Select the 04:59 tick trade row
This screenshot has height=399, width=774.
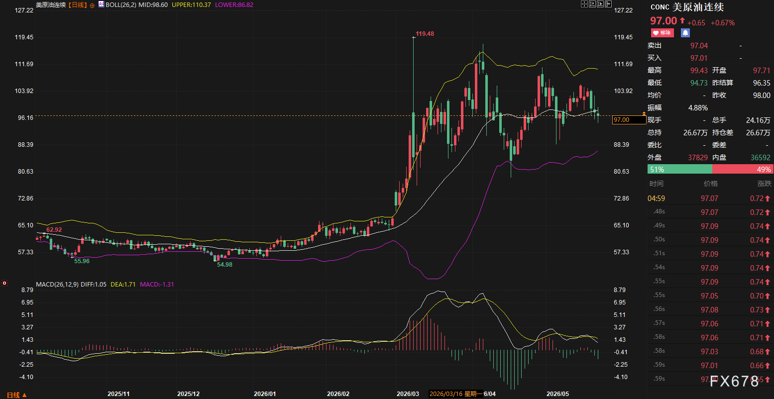pos(710,198)
